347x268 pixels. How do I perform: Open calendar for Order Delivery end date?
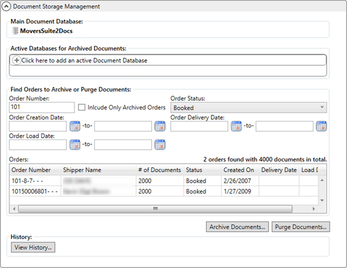pos(322,126)
